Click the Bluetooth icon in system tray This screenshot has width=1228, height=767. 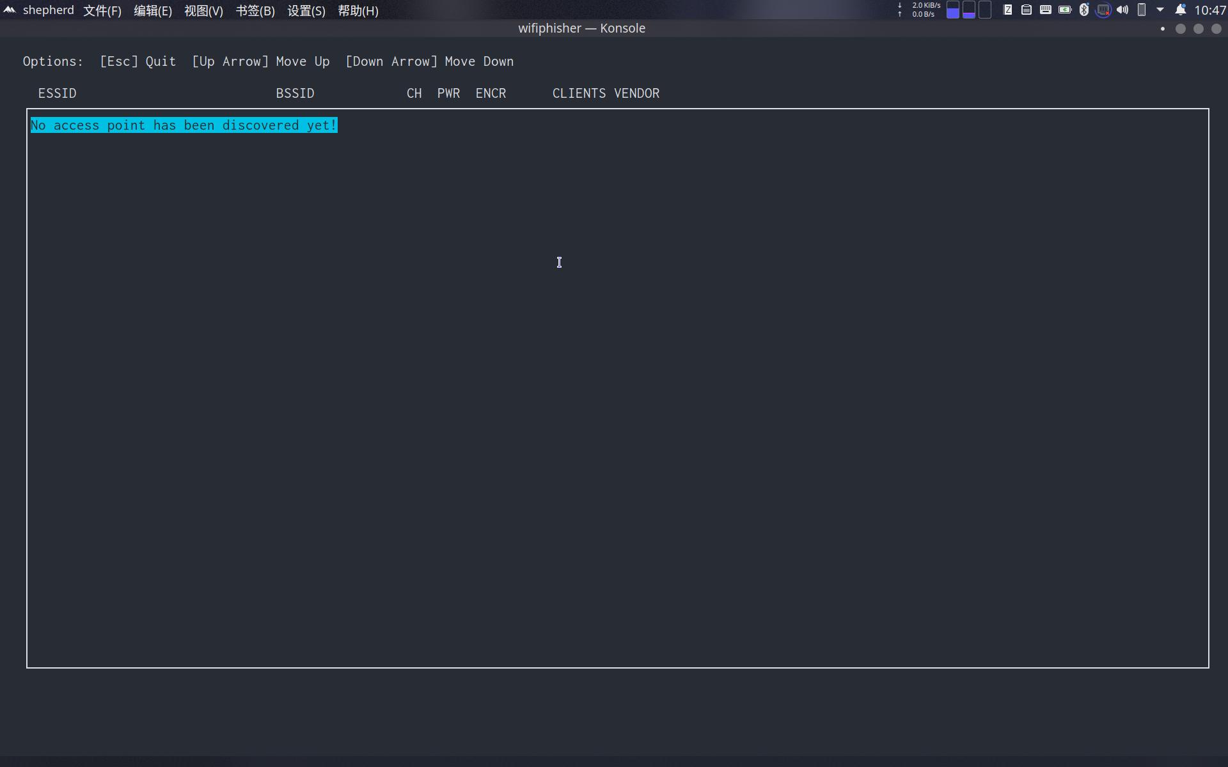1082,11
